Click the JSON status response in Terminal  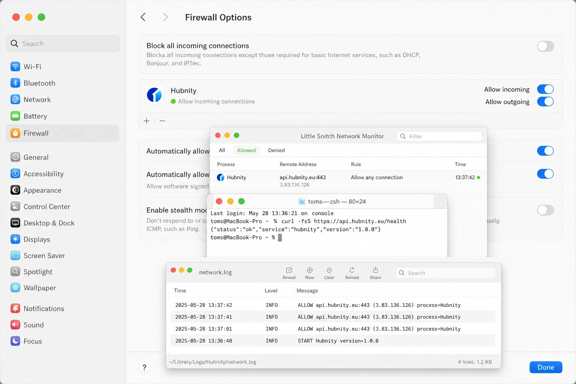295,229
